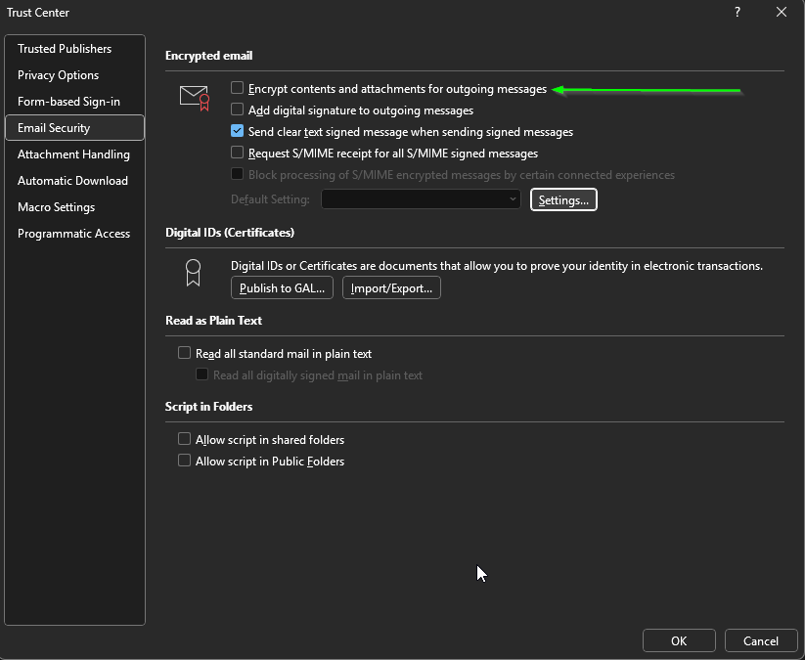Screen dimensions: 805x660
Task: Select Attachment Handling in sidebar
Action: pos(73,154)
